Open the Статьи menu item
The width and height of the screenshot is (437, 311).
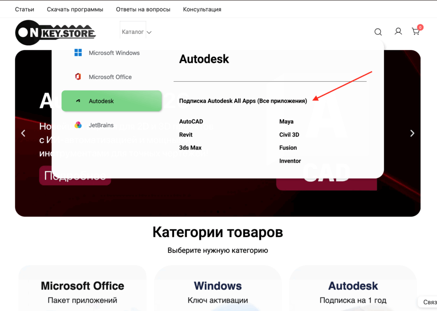pos(24,9)
